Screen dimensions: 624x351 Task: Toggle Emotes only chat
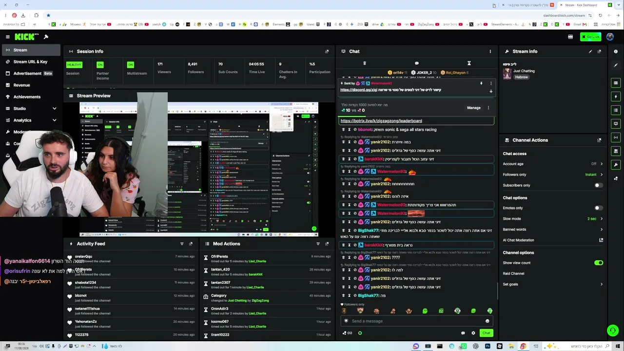598,208
